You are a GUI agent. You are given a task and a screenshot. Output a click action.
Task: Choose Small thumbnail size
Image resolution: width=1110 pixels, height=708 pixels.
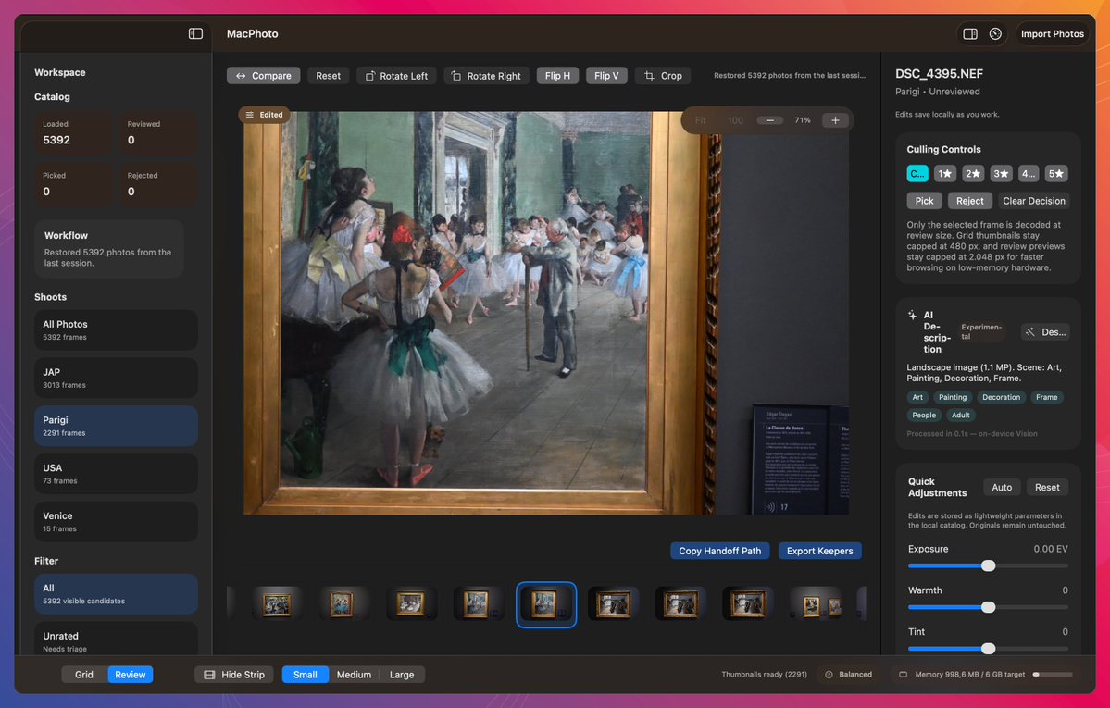pos(306,675)
